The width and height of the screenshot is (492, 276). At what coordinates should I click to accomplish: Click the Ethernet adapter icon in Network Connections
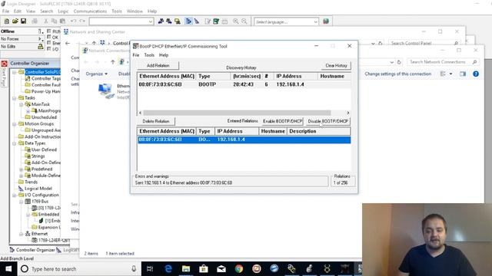point(106,91)
